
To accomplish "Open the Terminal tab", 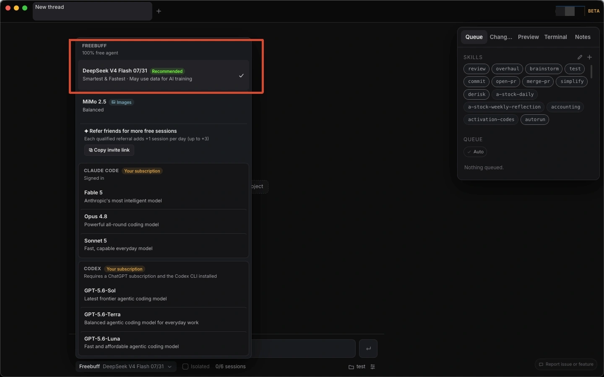I will pos(555,37).
